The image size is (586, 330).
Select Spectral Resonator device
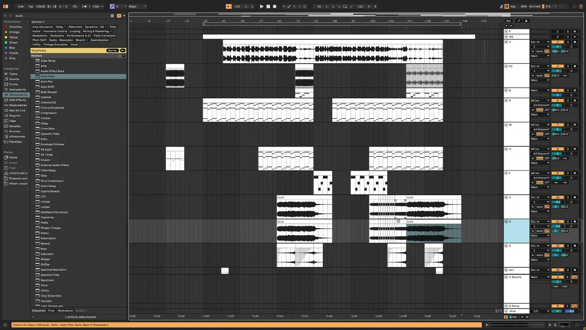pyautogui.click(x=53, y=269)
